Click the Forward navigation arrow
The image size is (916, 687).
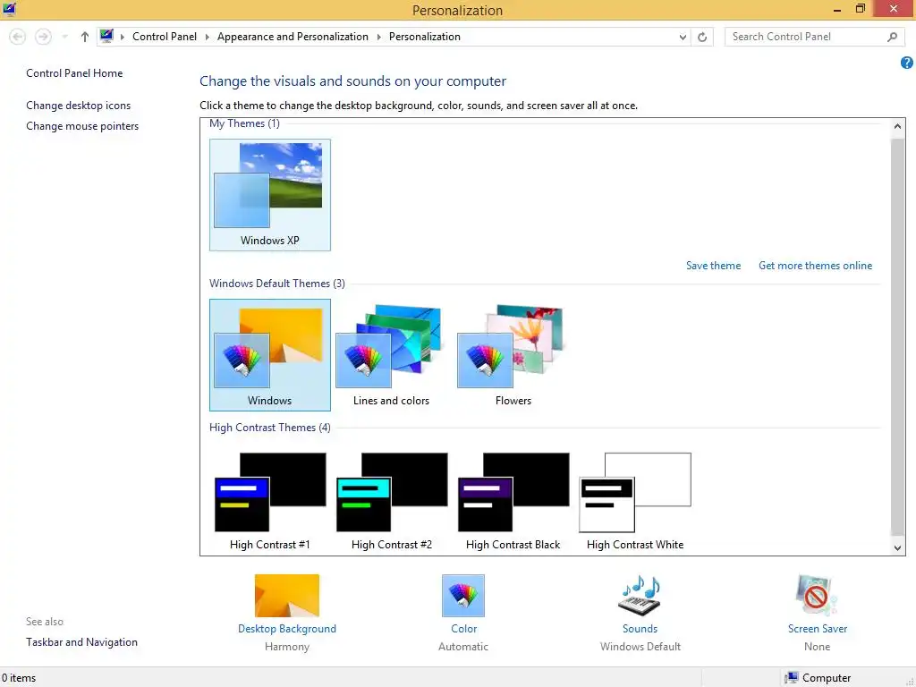(x=43, y=37)
